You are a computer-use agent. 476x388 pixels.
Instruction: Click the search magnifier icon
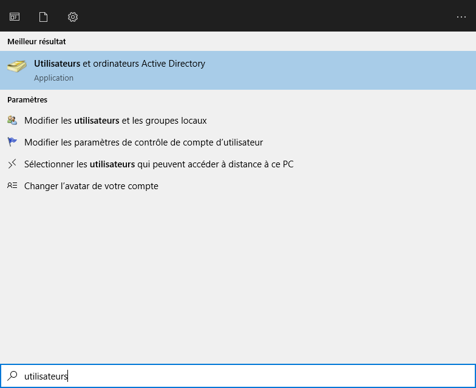pyautogui.click(x=12, y=376)
